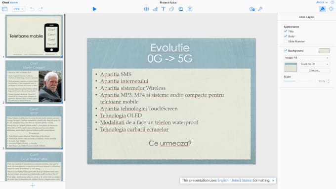Screen dimensions: 336x189
Task: Adjust the Scale slider
Action: [298, 81]
